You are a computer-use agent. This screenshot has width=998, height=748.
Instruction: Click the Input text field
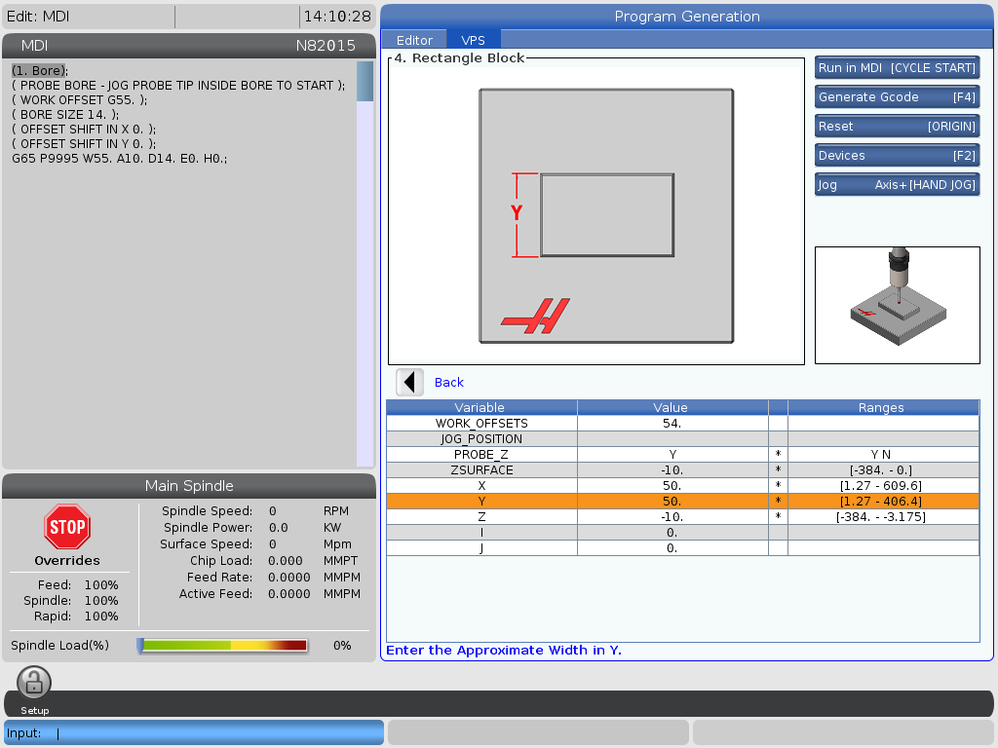coord(194,732)
